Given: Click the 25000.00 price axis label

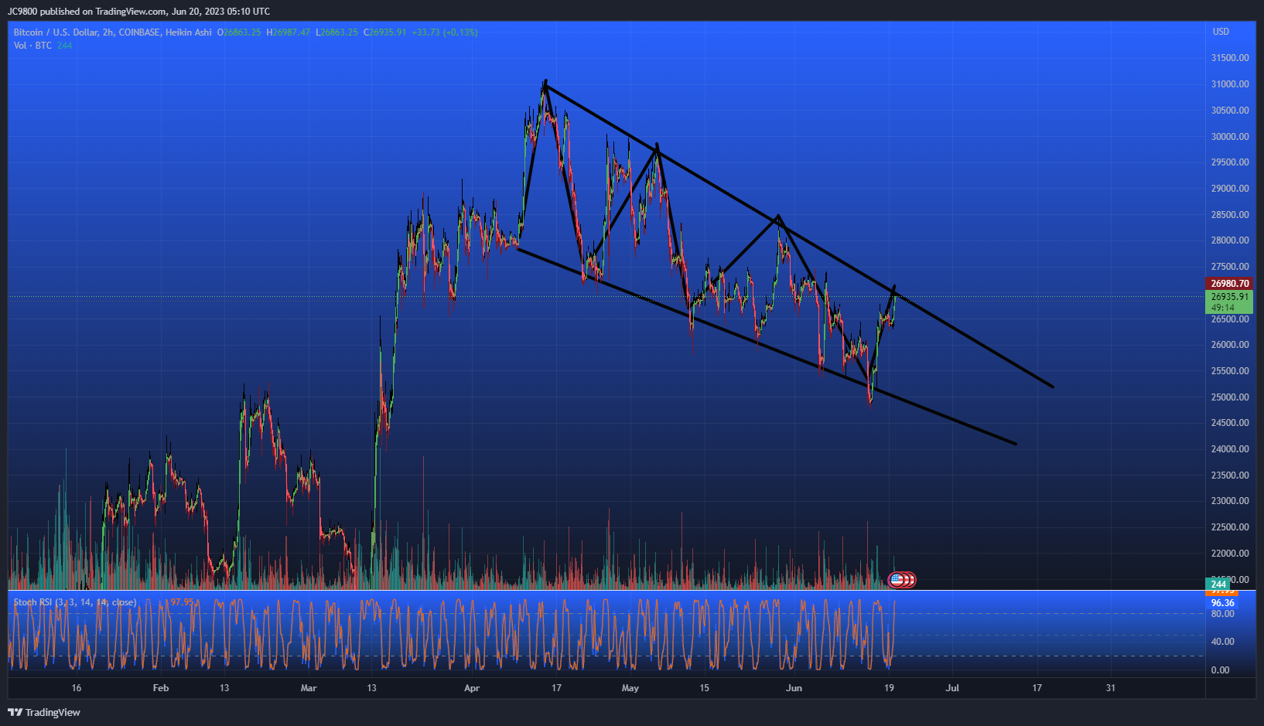Looking at the screenshot, I should pyautogui.click(x=1230, y=397).
